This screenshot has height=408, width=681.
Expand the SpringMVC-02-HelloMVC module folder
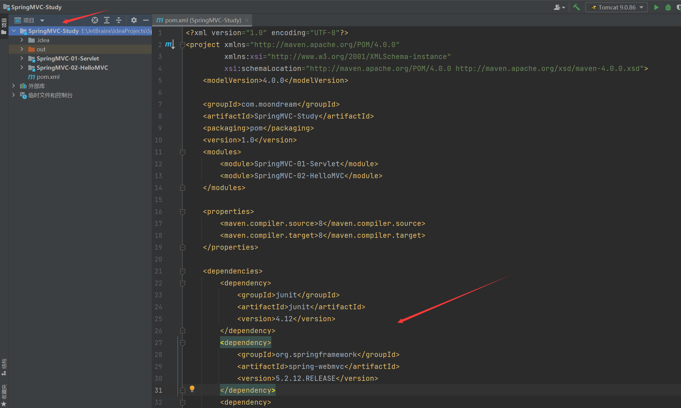pyautogui.click(x=22, y=67)
